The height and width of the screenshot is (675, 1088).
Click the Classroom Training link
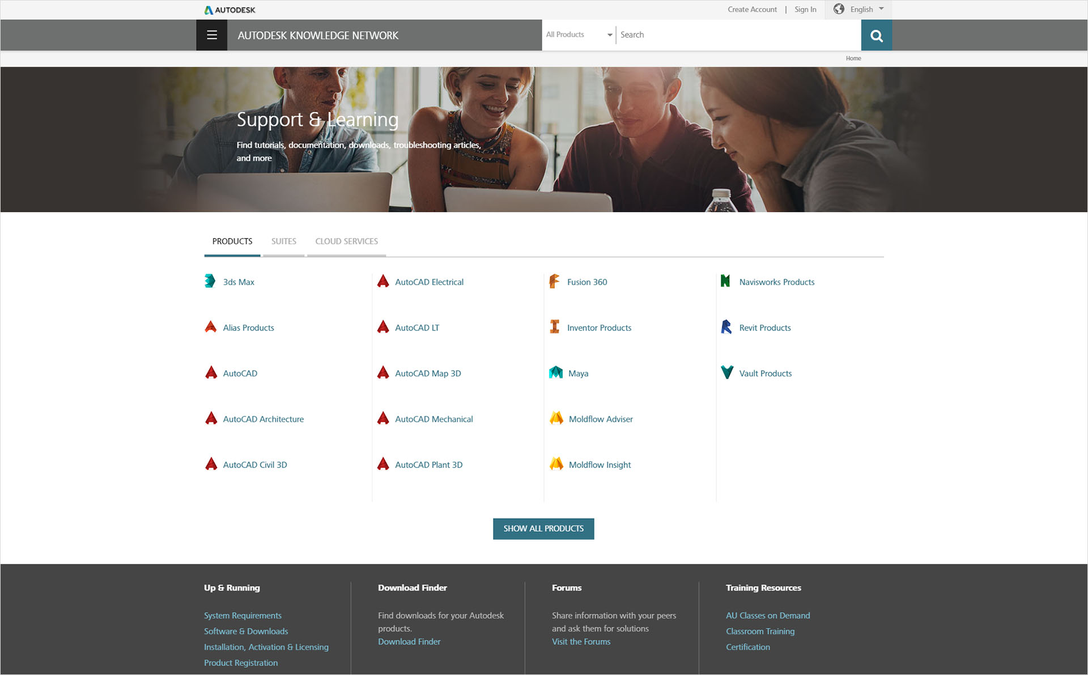(x=760, y=631)
